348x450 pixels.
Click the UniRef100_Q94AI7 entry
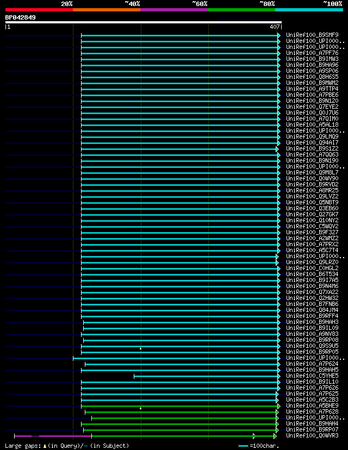click(312, 142)
